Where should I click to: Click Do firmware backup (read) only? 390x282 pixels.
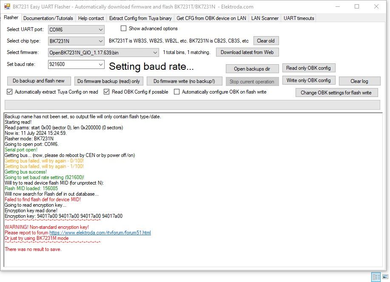click(109, 81)
